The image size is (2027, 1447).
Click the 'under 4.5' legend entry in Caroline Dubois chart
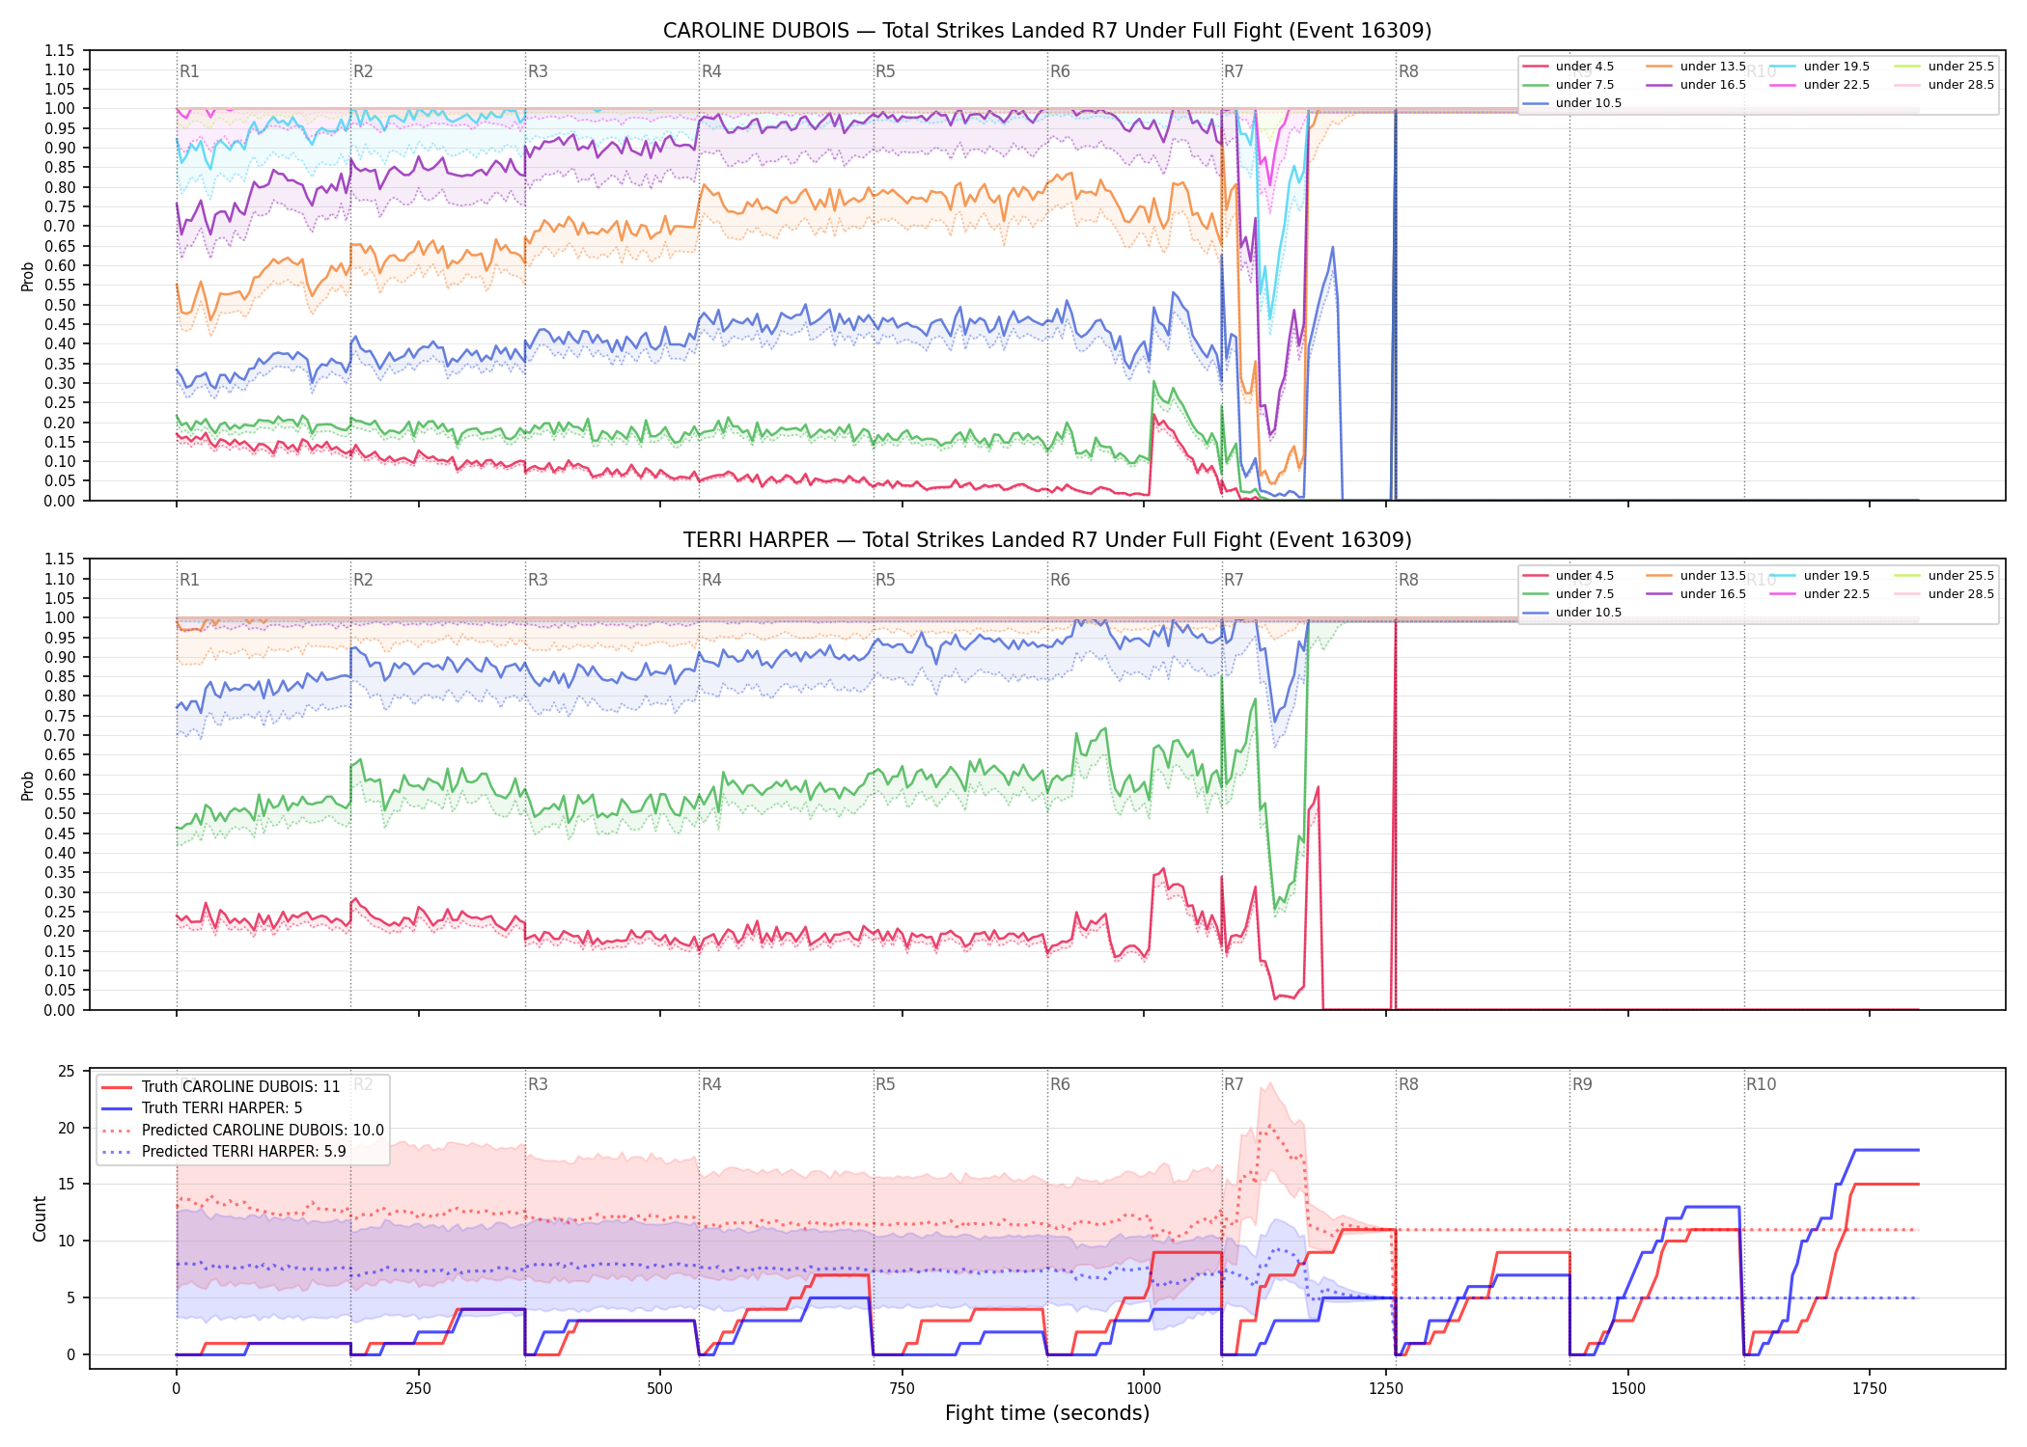[1568, 67]
